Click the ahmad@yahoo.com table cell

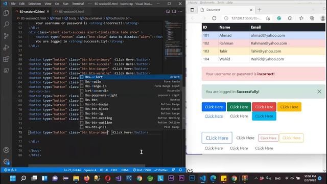click(287, 35)
